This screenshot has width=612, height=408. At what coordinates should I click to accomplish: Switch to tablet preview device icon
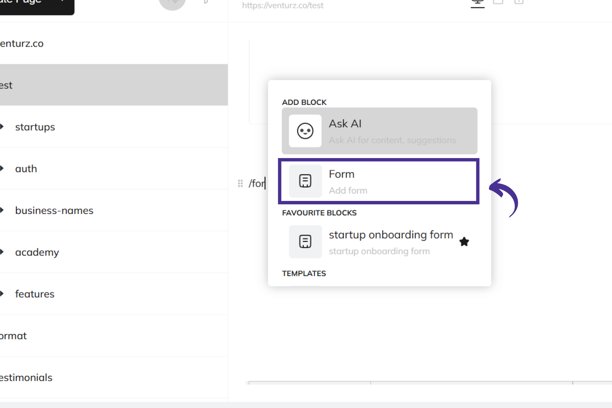click(498, 2)
